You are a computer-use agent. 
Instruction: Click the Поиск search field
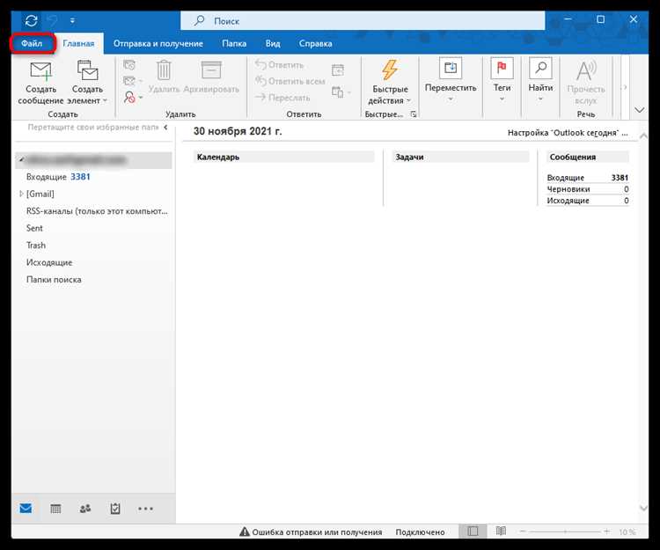(x=363, y=20)
